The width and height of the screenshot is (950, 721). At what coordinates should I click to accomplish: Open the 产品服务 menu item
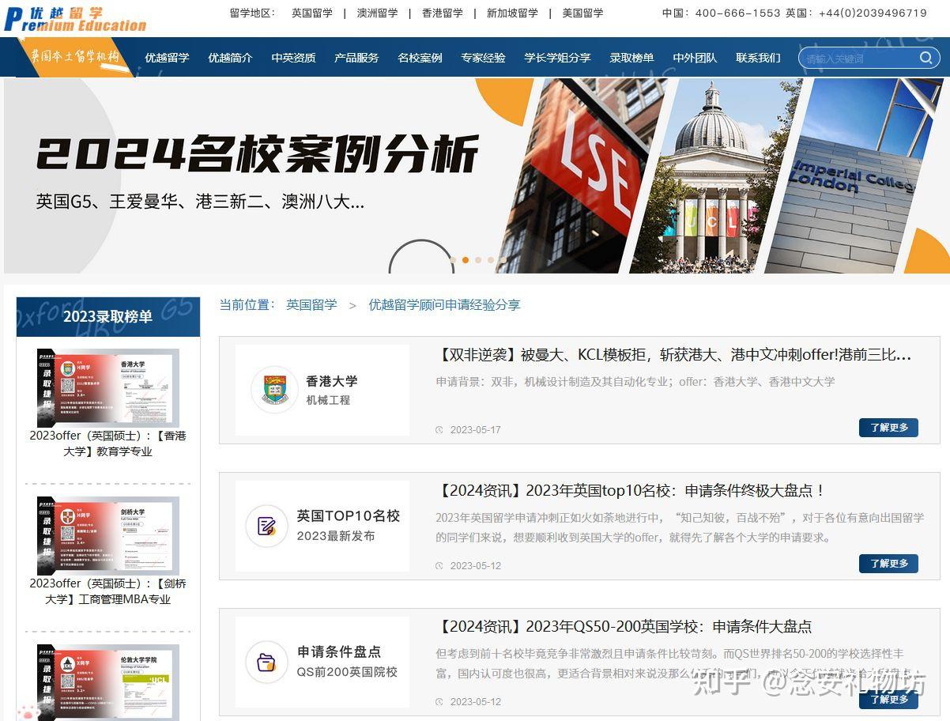click(356, 58)
